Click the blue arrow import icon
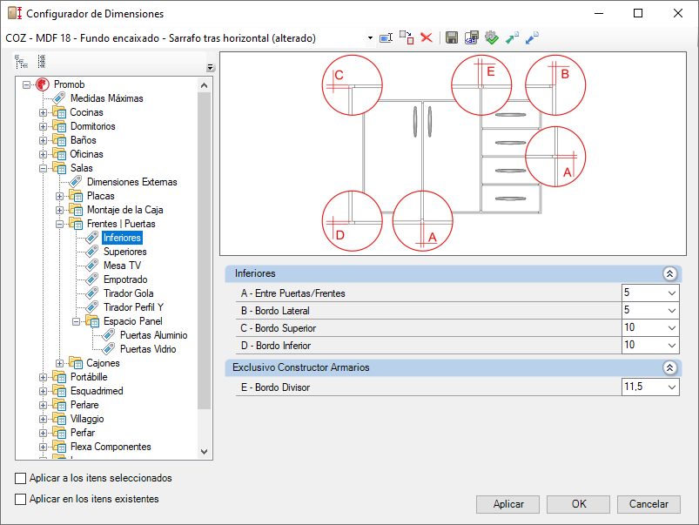The height and width of the screenshot is (525, 699). coord(532,38)
